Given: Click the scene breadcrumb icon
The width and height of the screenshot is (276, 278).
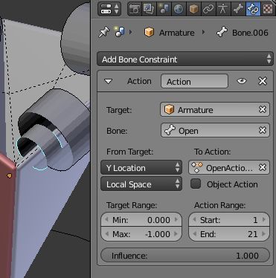Looking at the screenshot, I should pyautogui.click(x=119, y=32).
